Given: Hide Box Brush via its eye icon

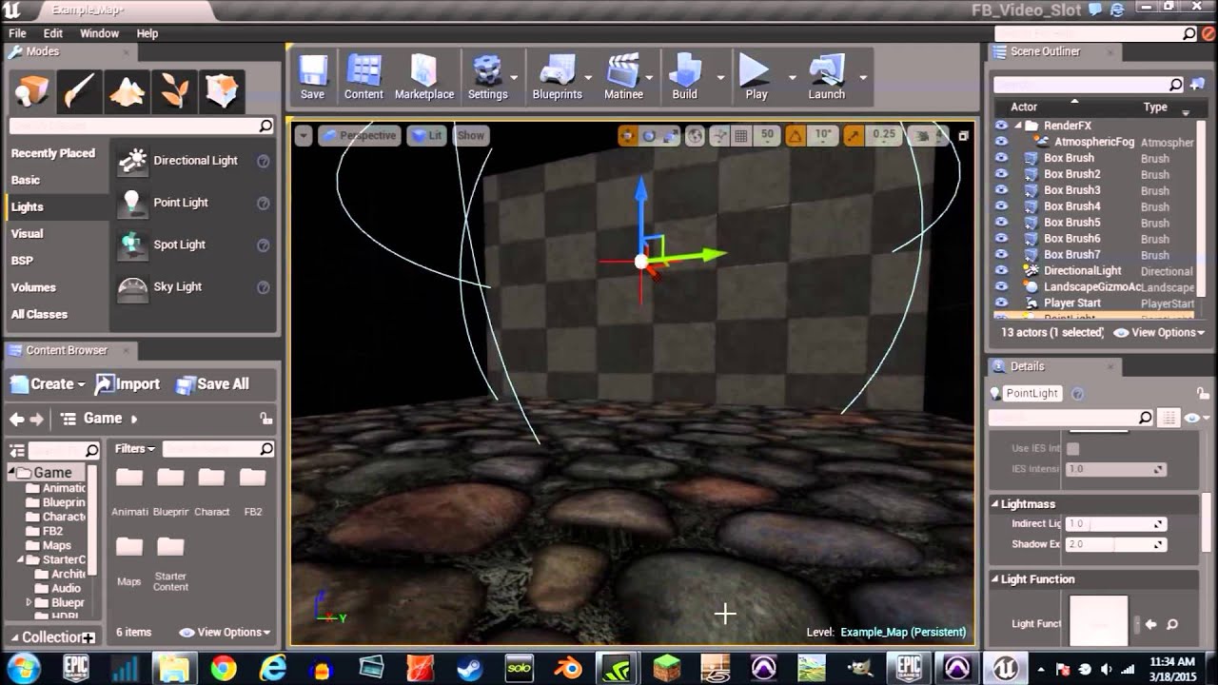Looking at the screenshot, I should (x=1001, y=158).
